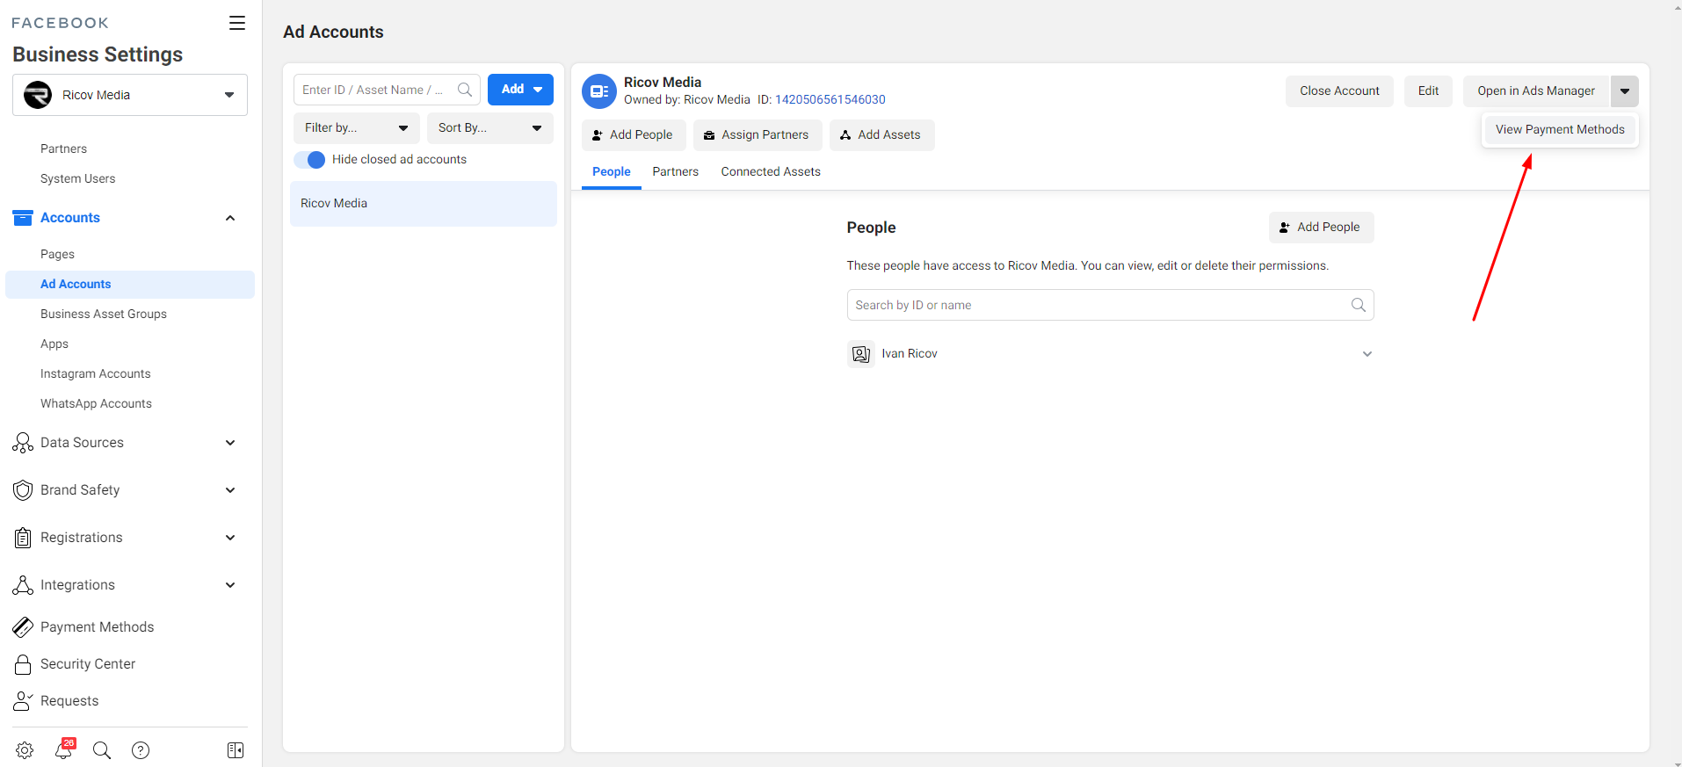Viewport: 1682px width, 767px height.
Task: Switch to the Partners tab
Action: pyautogui.click(x=676, y=172)
